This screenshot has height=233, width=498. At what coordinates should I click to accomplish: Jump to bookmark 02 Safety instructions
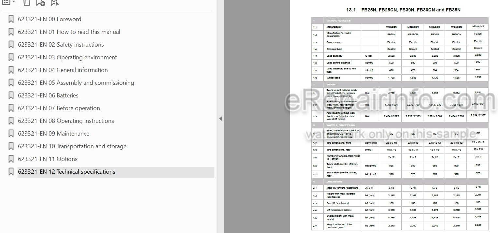(61, 45)
